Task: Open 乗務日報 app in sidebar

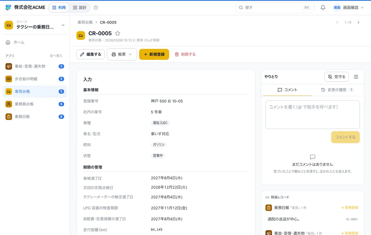Action: click(x=35, y=116)
